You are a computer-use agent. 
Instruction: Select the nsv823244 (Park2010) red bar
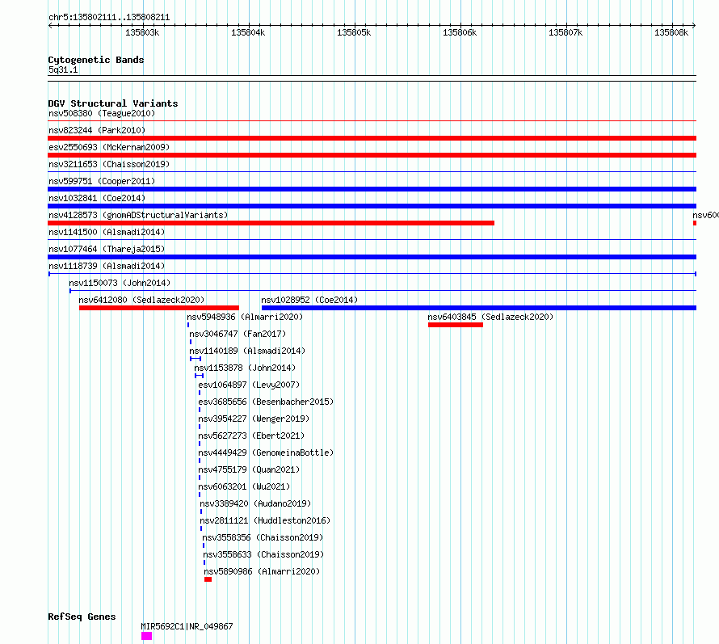pyautogui.click(x=372, y=138)
